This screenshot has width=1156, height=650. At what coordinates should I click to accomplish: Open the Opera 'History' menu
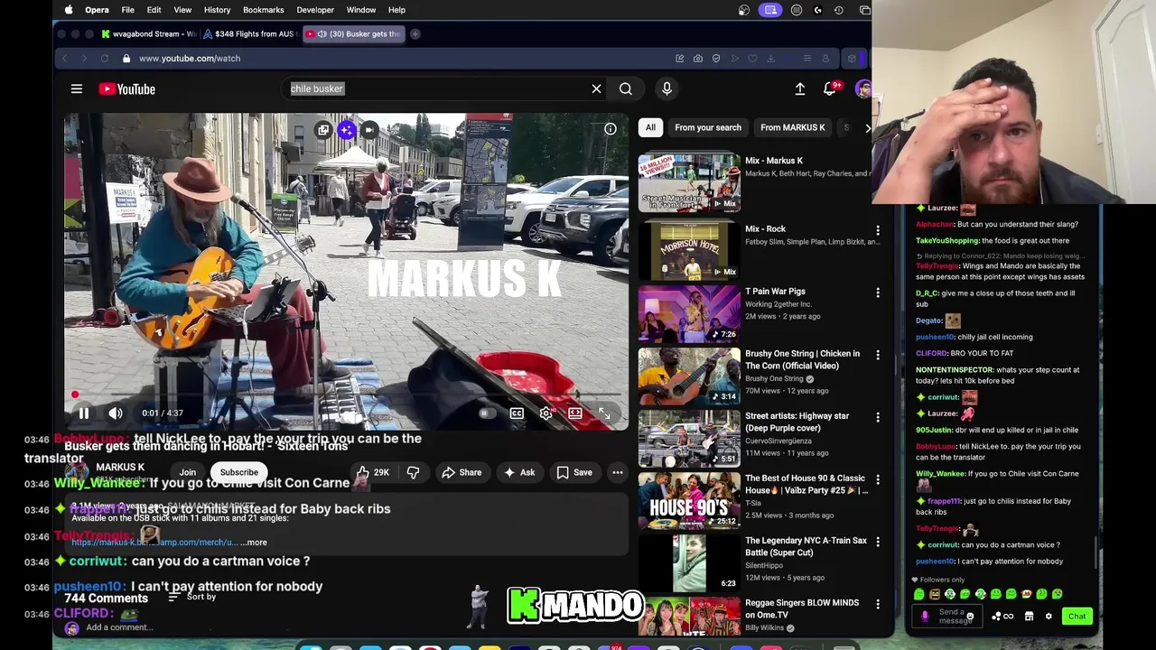217,10
